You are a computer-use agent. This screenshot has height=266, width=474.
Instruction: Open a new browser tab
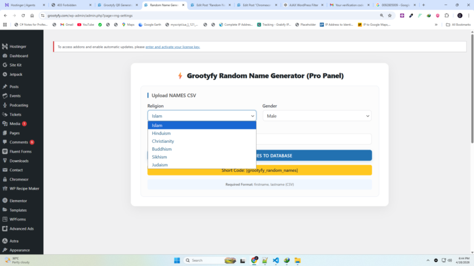(x=423, y=5)
